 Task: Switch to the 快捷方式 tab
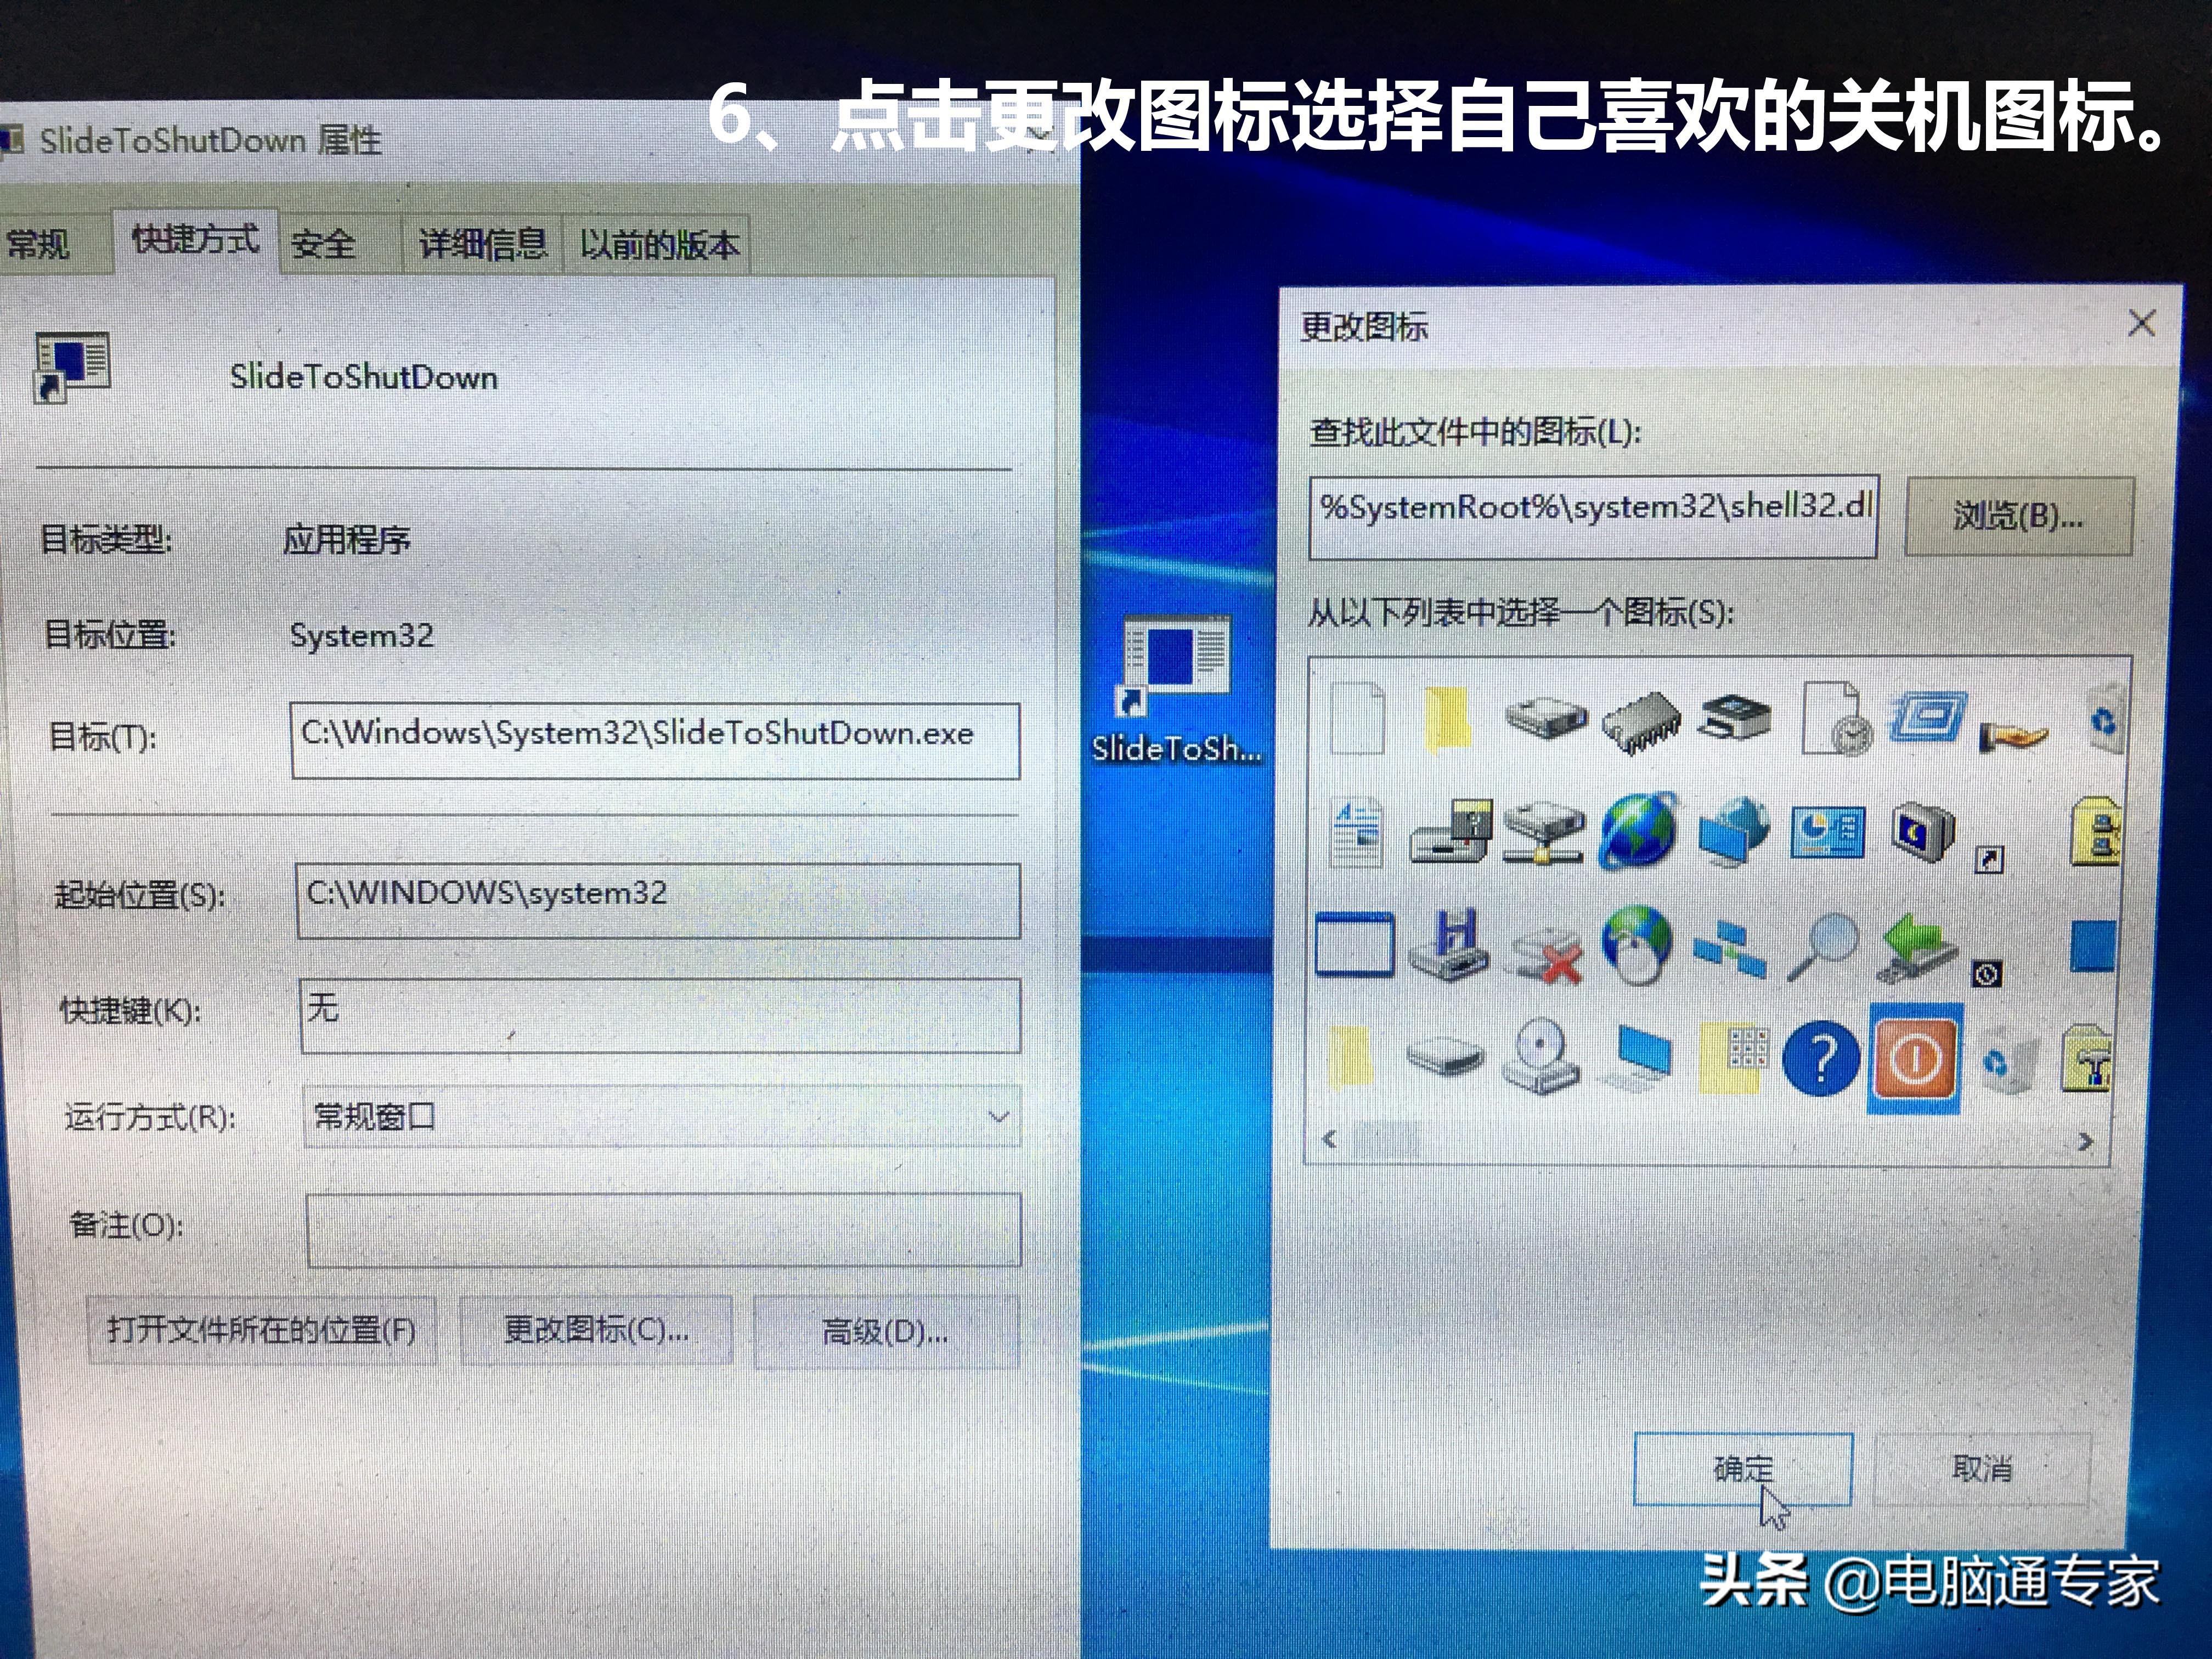pyautogui.click(x=195, y=240)
